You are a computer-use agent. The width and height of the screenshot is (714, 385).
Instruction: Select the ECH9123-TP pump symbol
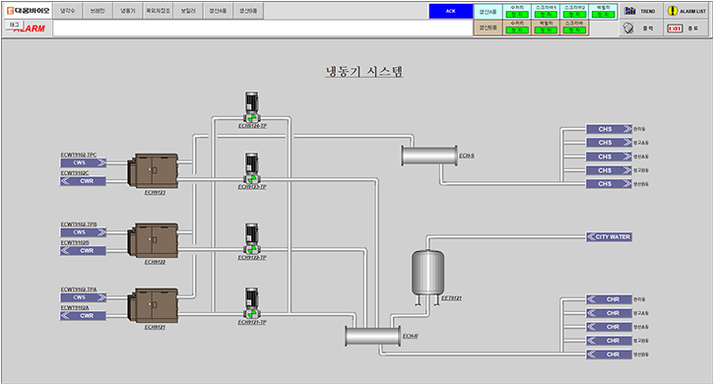click(x=252, y=168)
